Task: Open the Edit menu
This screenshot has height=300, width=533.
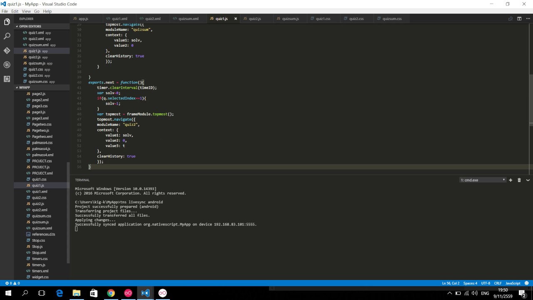Action: point(15,11)
